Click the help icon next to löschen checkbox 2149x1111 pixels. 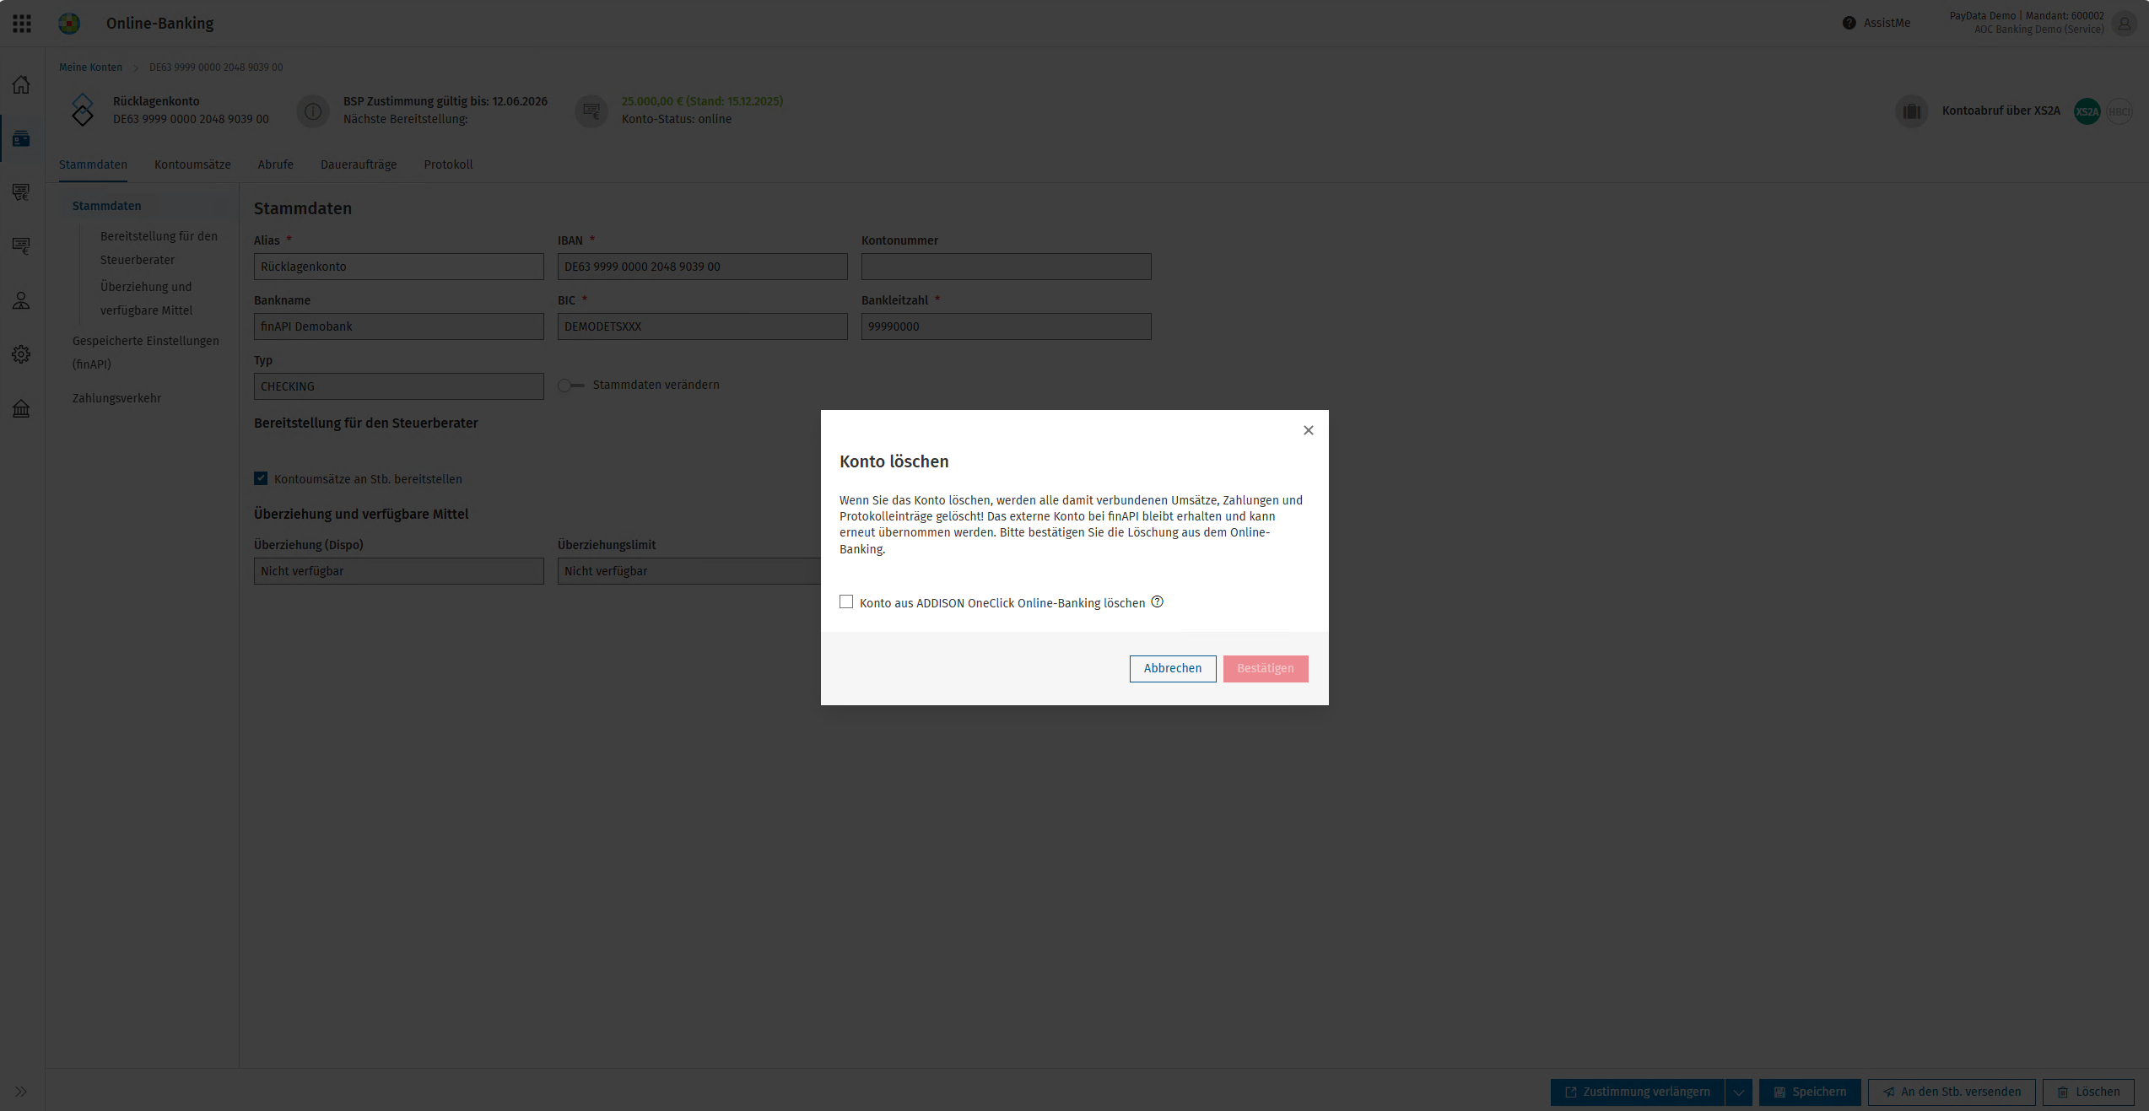pos(1157,602)
